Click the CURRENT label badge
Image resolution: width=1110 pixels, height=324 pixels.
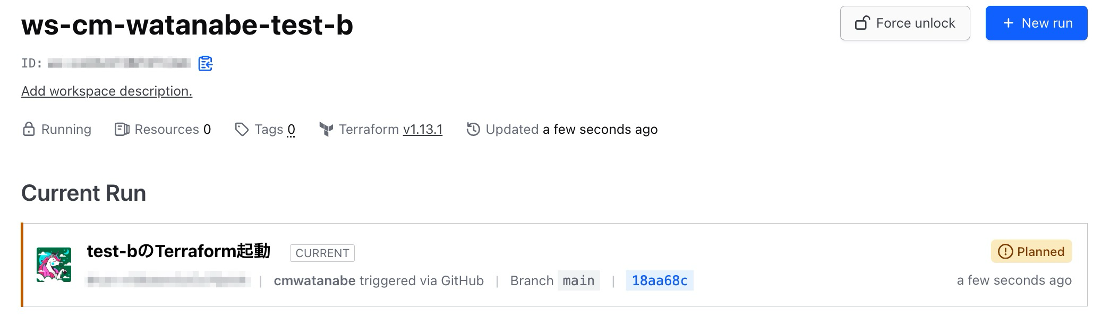tap(322, 253)
